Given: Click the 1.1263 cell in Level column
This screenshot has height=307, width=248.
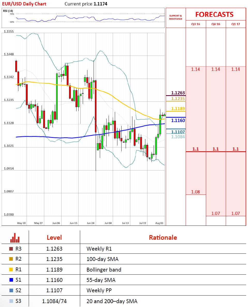Looking at the screenshot, I should pyautogui.click(x=54, y=249).
